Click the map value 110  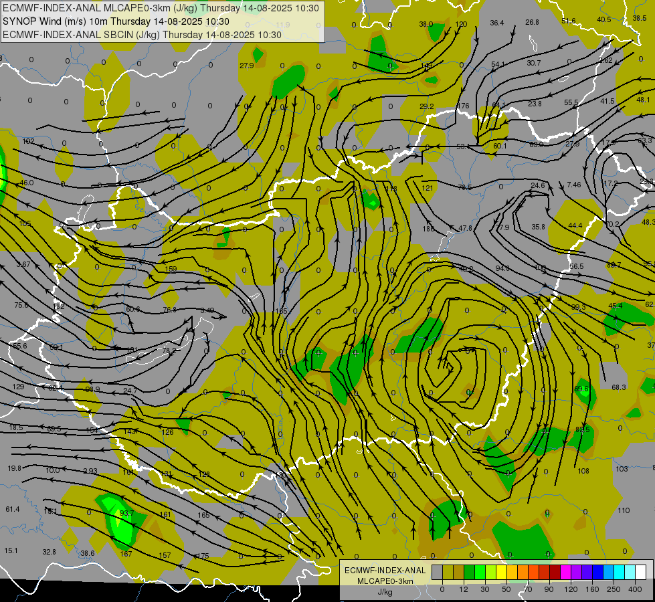[x=624, y=510]
